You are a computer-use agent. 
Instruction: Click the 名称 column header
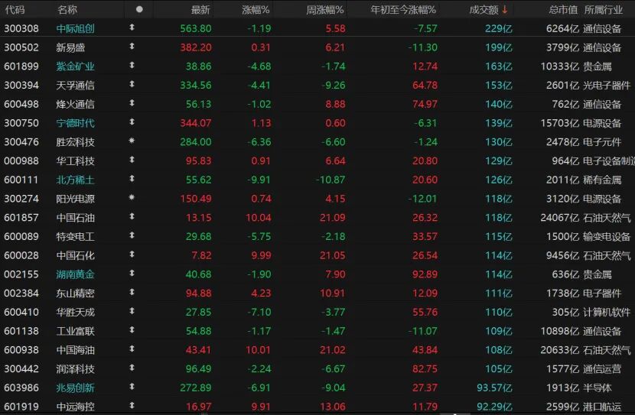point(67,10)
